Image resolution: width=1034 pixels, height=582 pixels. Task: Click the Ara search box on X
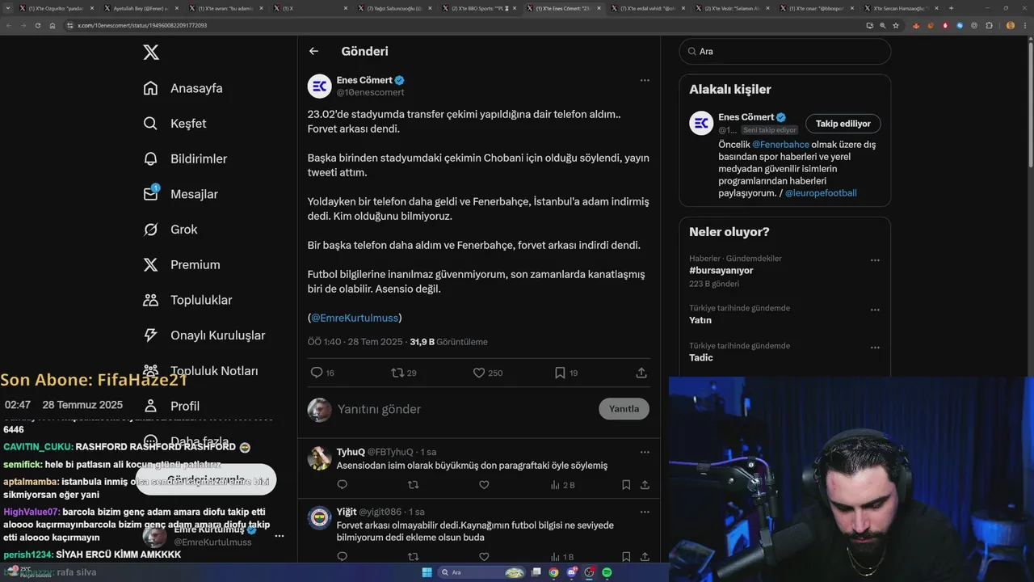coord(785,51)
